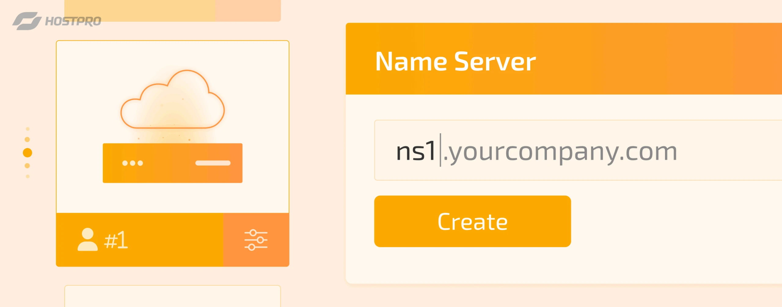This screenshot has height=307, width=782.
Task: Click the partially visible card at the top
Action: click(141, 11)
